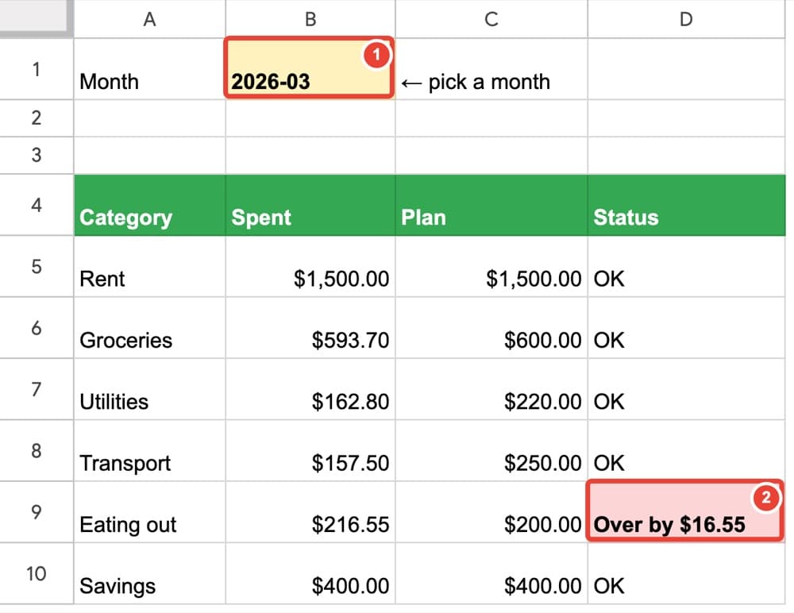
Task: Select row 10 header
Action: pyautogui.click(x=37, y=573)
